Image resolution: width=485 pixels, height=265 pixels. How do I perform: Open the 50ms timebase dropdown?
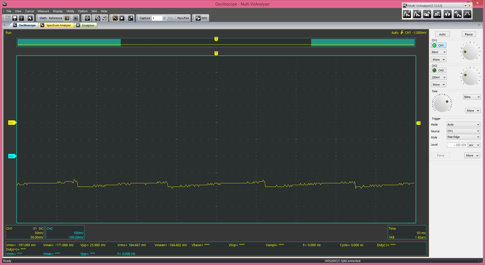coord(472,97)
